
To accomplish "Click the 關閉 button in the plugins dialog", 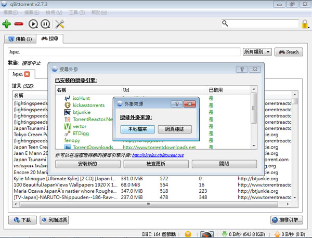I will pyautogui.click(x=224, y=164).
